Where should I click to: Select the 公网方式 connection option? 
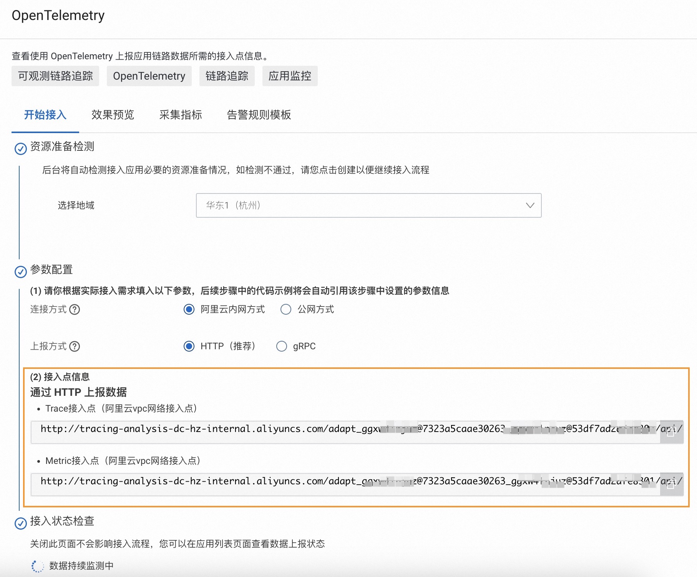tap(286, 309)
